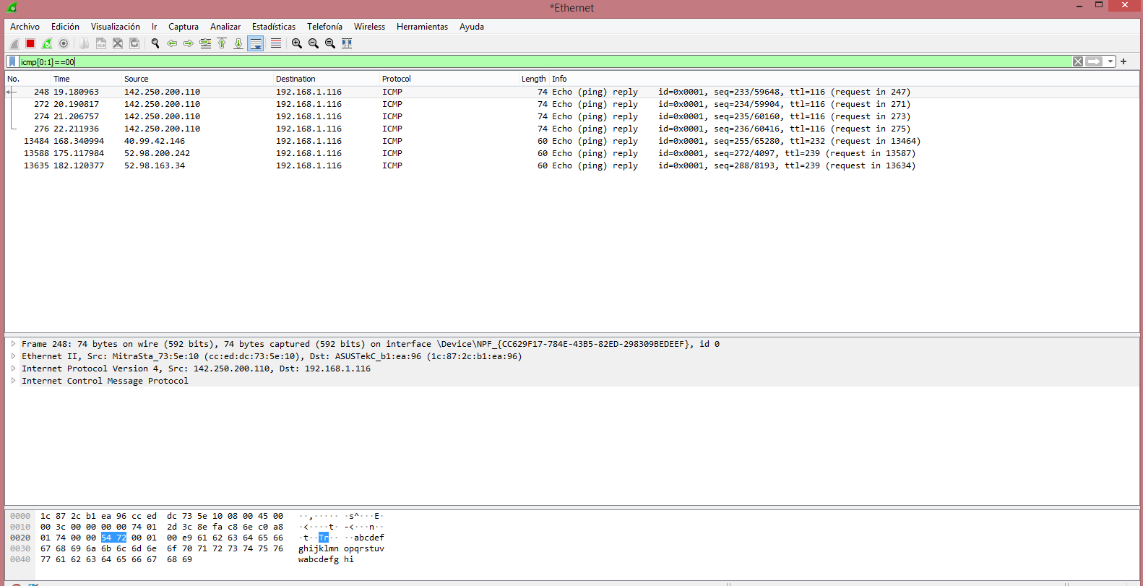Open the Captura menu
1143x586 pixels.
point(184,27)
